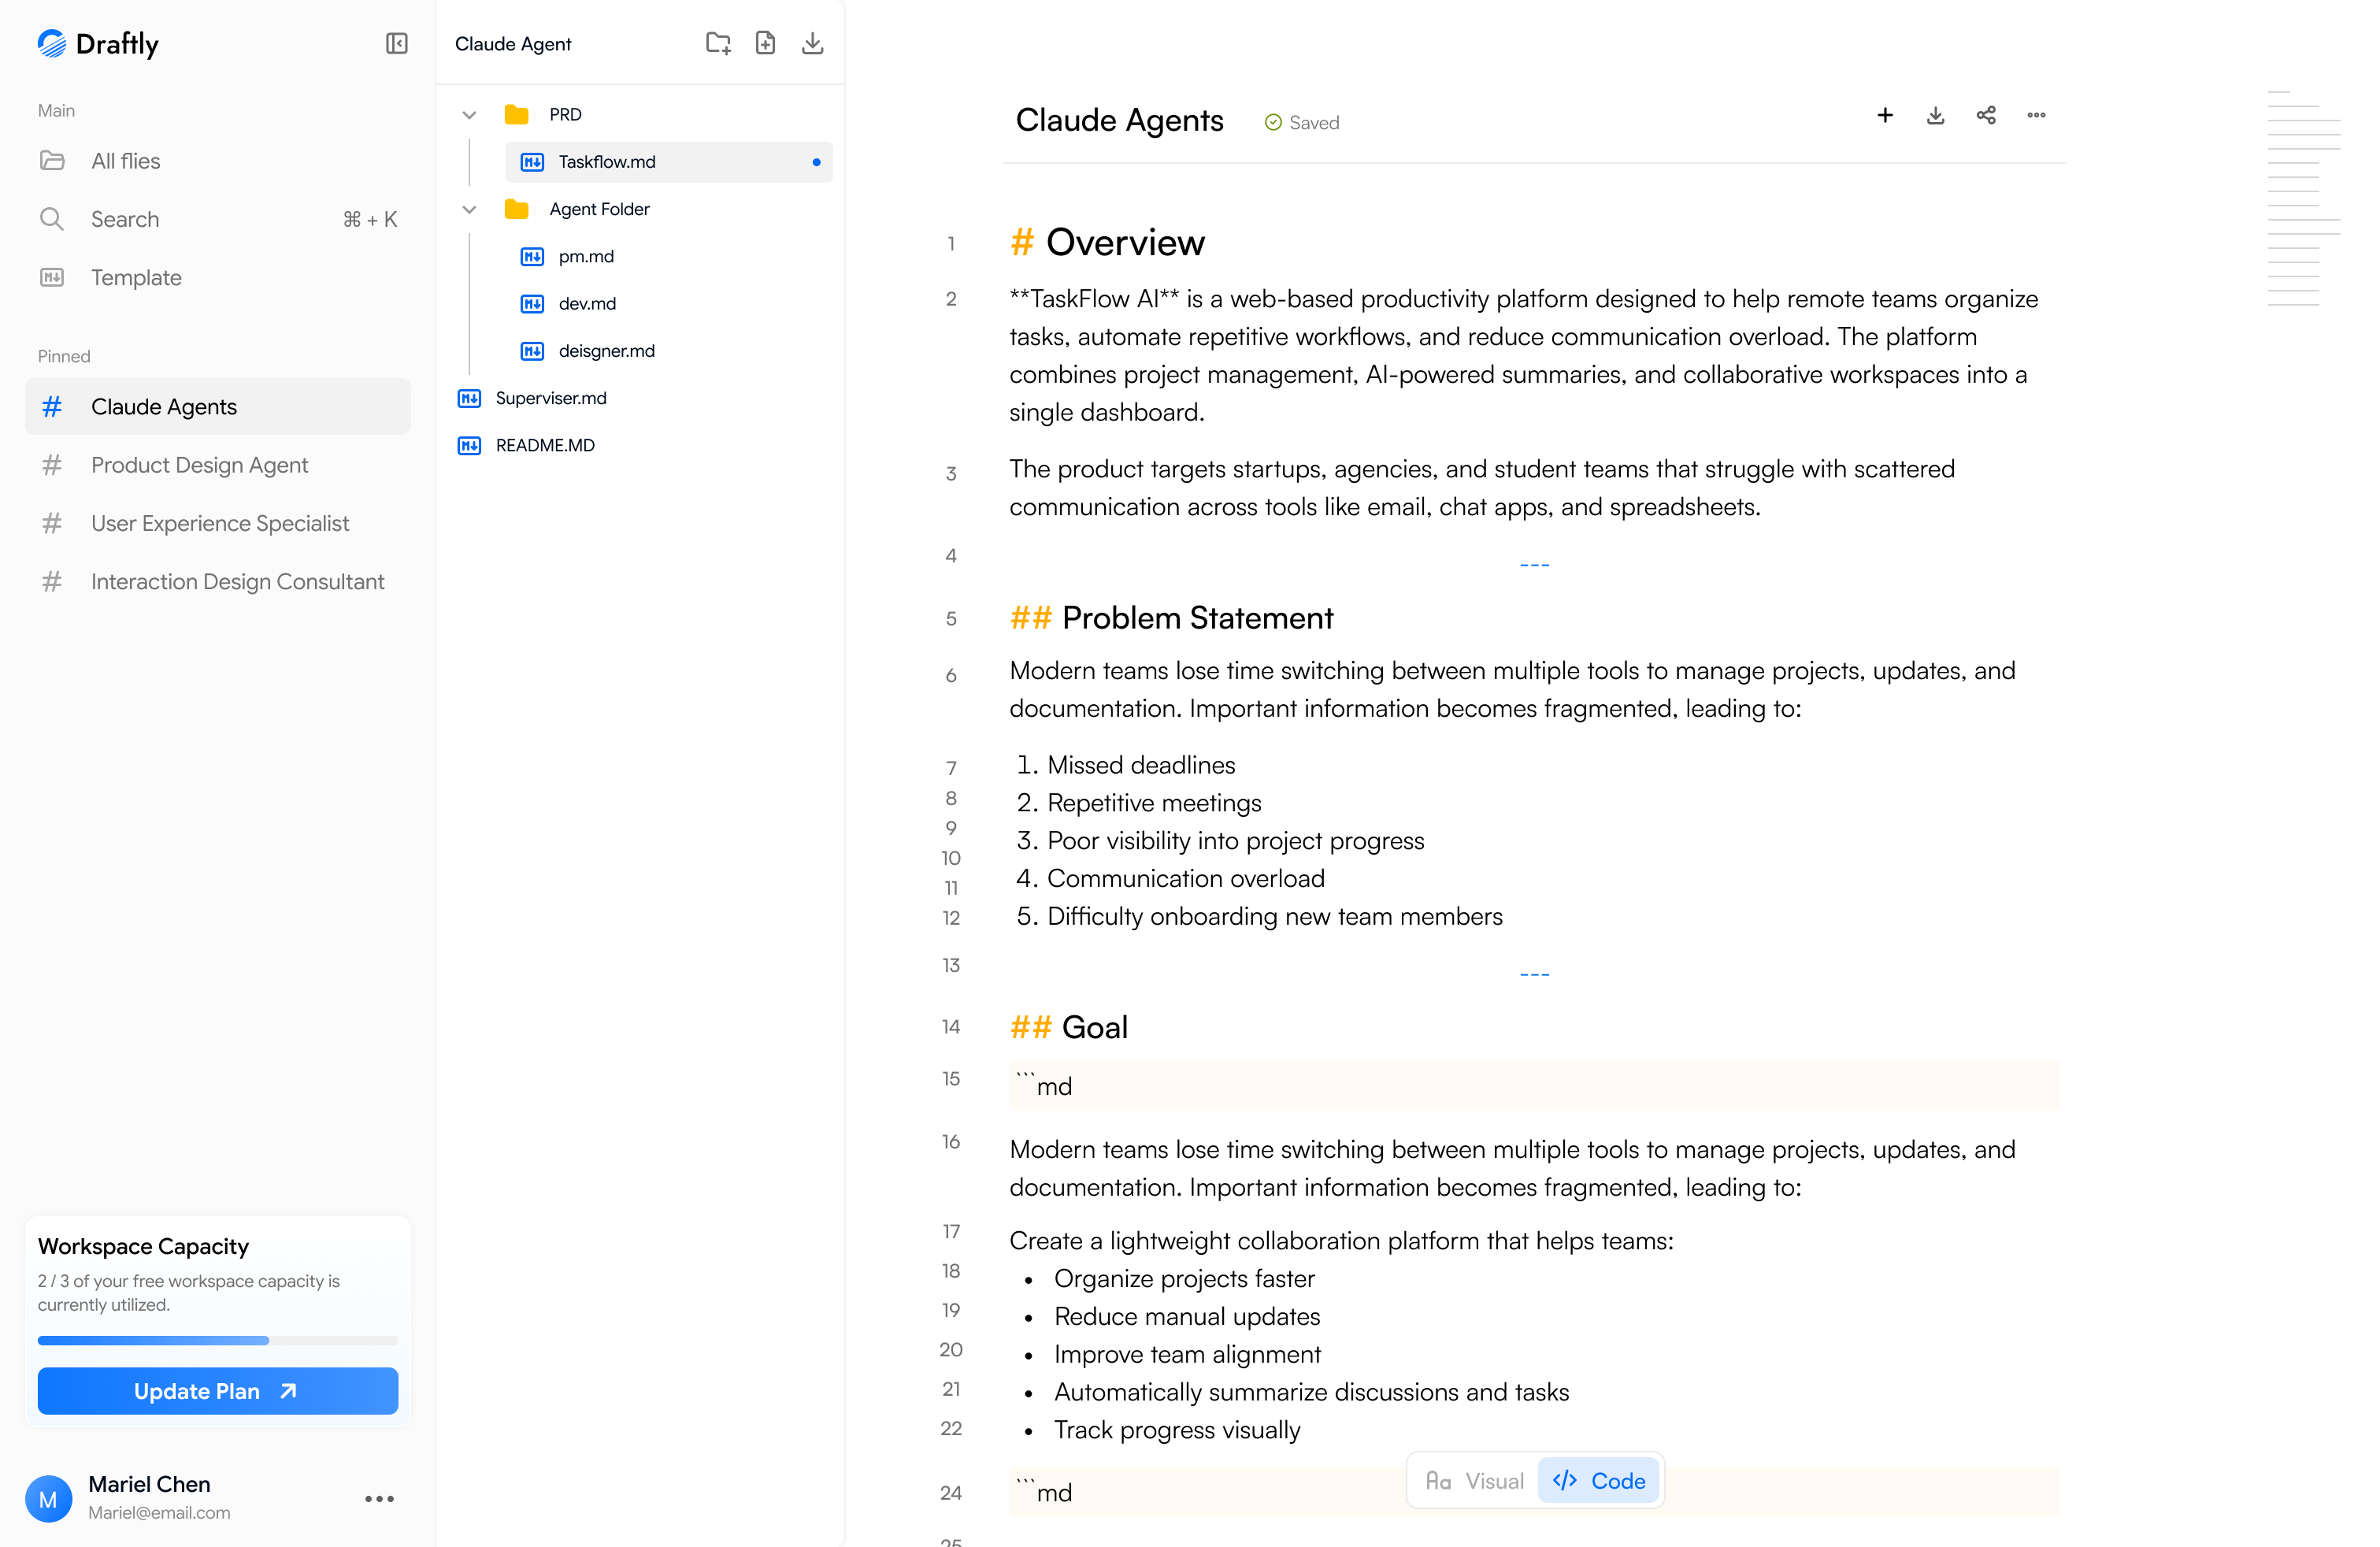Open document more options menu
The height and width of the screenshot is (1547, 2380).
tap(2036, 115)
